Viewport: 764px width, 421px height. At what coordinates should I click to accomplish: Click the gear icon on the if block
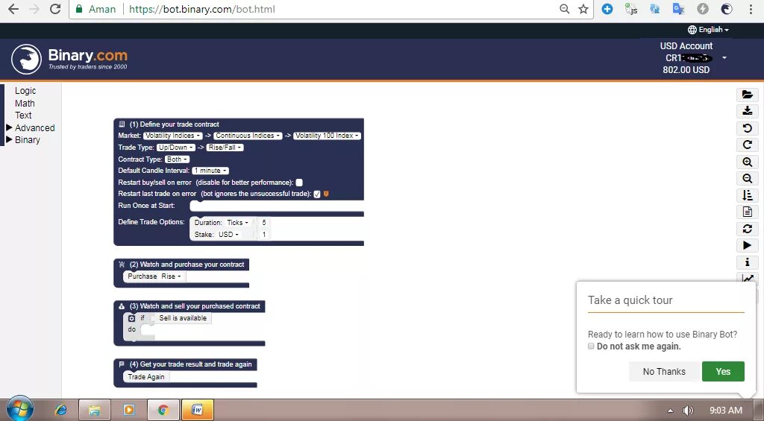pyautogui.click(x=131, y=318)
